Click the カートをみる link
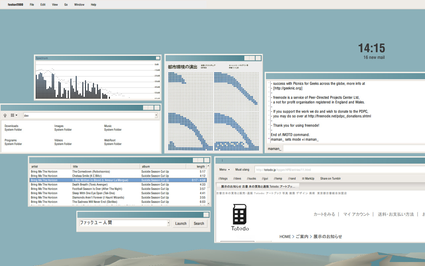Viewport: 425px width, 266px height. tap(324, 214)
